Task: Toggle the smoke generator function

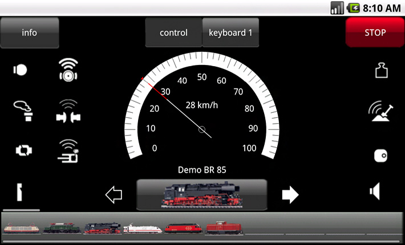Action: (23, 111)
